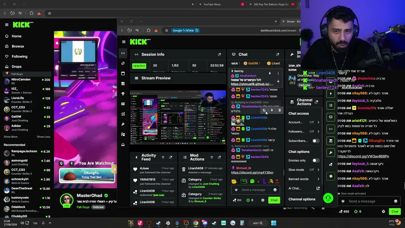The width and height of the screenshot is (405, 228).
Task: Click in dashboard Send a message field
Action: click(x=255, y=190)
